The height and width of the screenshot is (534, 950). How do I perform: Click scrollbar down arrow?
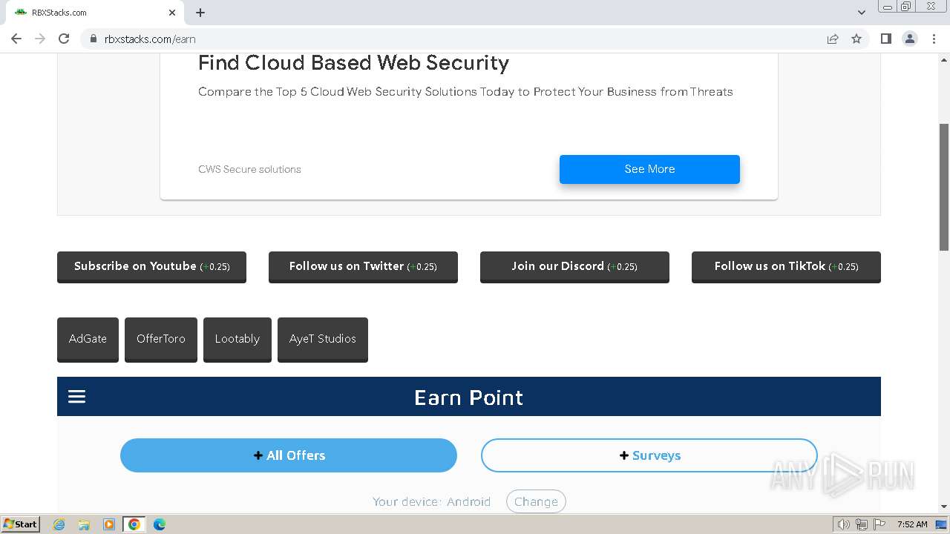944,507
